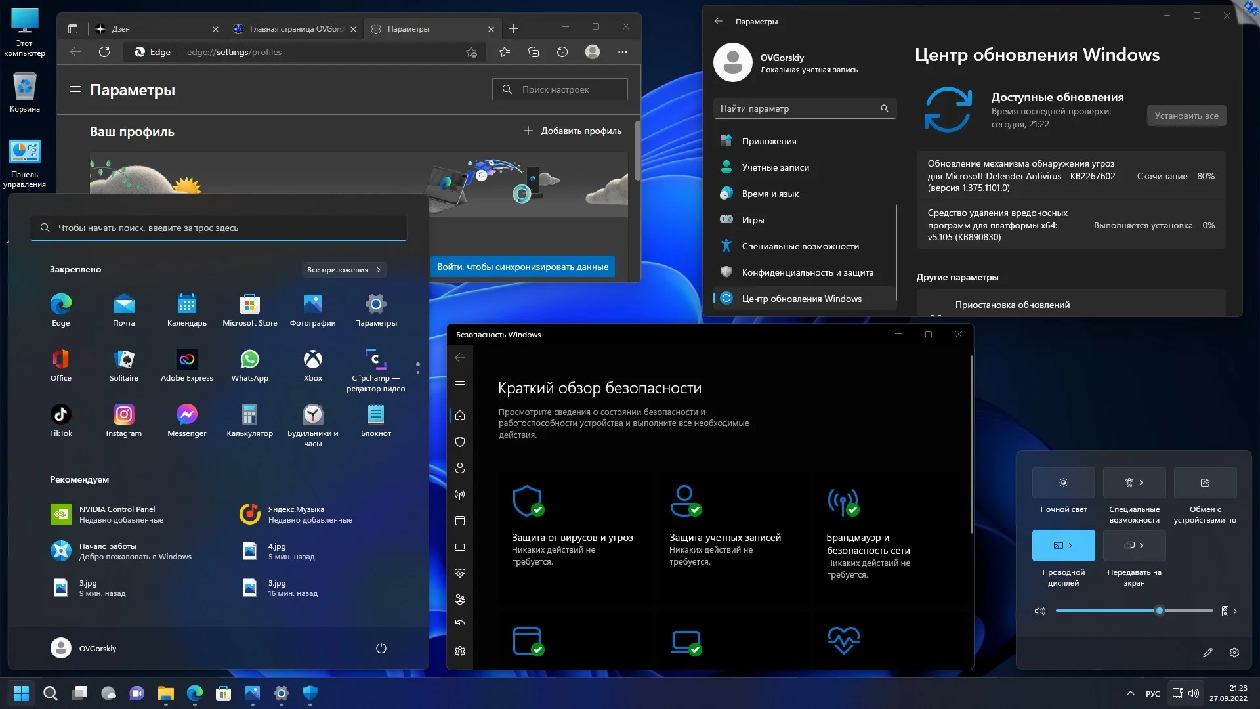1260x709 pixels.
Task: Open Edge Collections toolbar icon
Action: coord(534,52)
